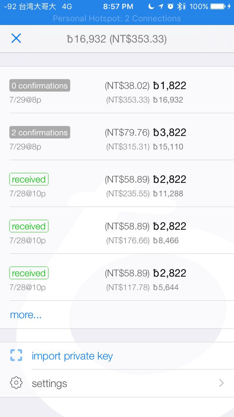Open the ƀ3,822 transaction amount
Image resolution: width=234 pixels, height=417 pixels.
[170, 133]
